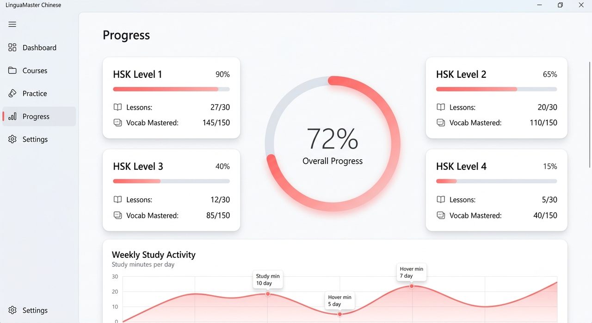
Task: Click the 20/30 lessons count
Action: (547, 107)
